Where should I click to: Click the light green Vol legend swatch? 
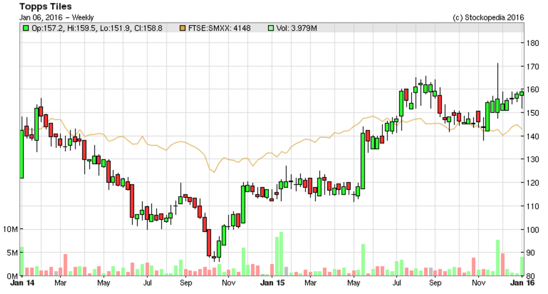coord(271,28)
